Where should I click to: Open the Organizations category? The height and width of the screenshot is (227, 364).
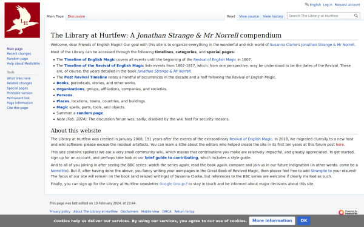pyautogui.click(x=70, y=89)
